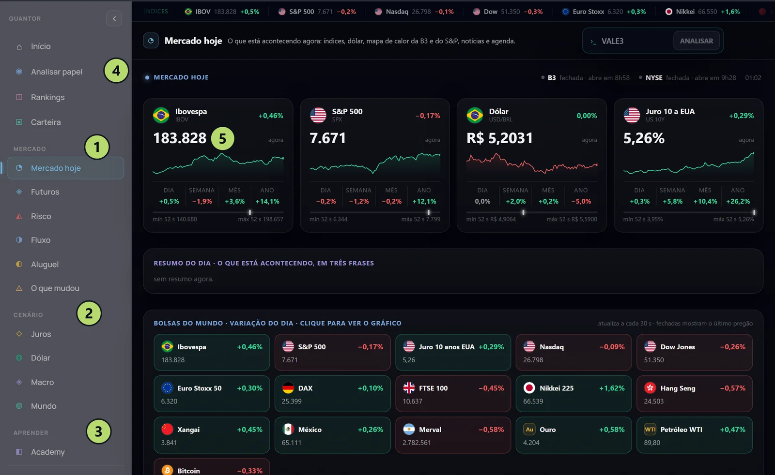The height and width of the screenshot is (475, 775).
Task: Click Nikkei 66.550 in the top ticker bar
Action: click(x=702, y=12)
